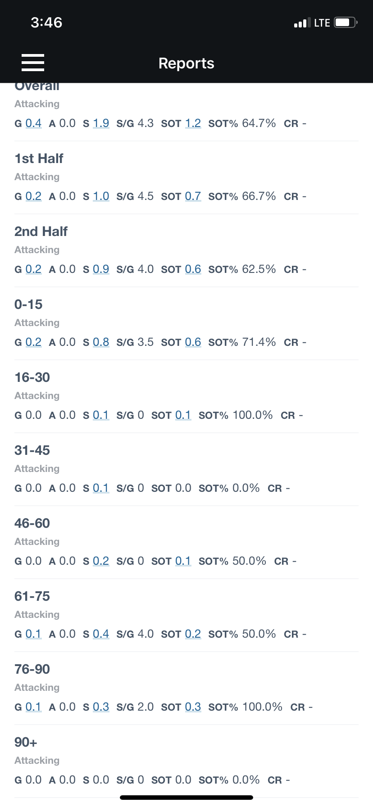Viewport: 373px width, 807px height.
Task: Select 1st Half goals 0.2 link
Action: tap(33, 196)
